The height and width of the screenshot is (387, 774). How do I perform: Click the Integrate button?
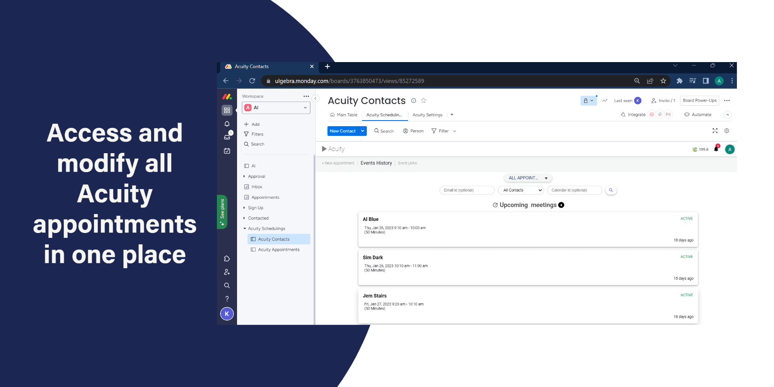[x=633, y=114]
